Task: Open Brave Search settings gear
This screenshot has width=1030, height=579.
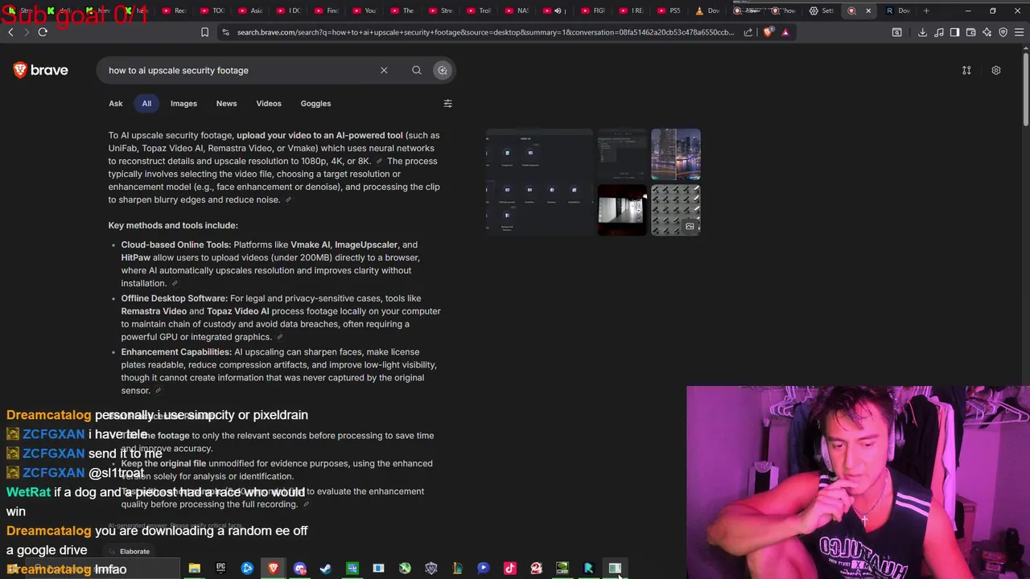Action: [x=996, y=70]
